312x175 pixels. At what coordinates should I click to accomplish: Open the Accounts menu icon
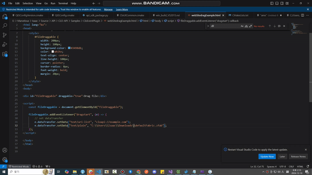(5, 150)
